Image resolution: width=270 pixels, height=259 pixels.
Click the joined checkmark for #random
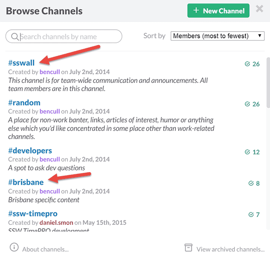point(247,104)
